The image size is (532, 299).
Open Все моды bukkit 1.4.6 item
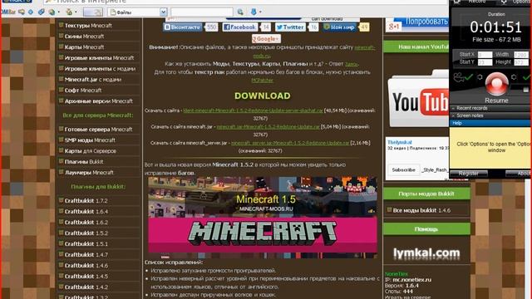point(421,210)
